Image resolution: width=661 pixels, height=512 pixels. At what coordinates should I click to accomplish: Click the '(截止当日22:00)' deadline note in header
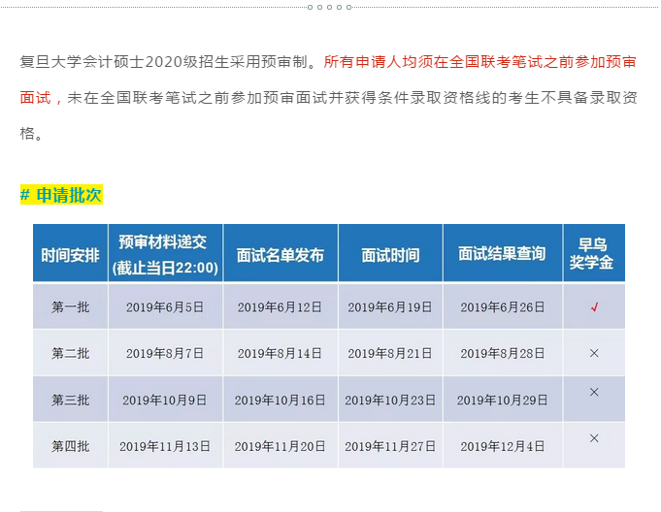165,269
